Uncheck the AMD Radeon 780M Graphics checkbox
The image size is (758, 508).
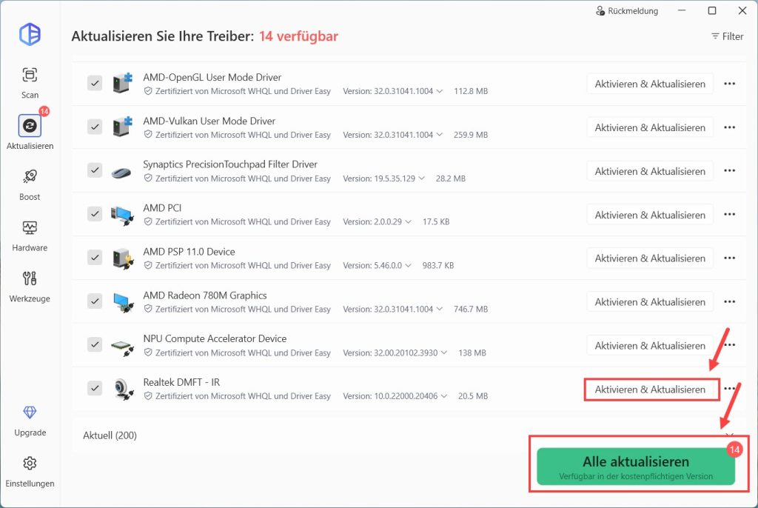(95, 301)
